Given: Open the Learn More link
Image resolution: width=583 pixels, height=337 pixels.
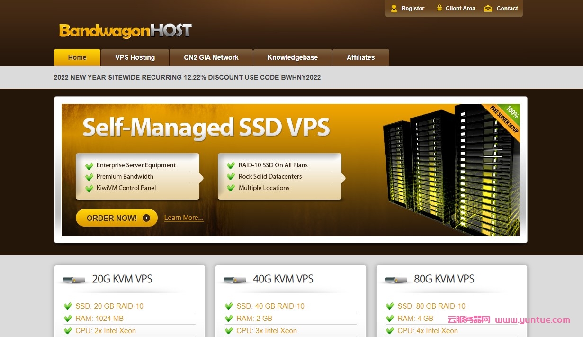Looking at the screenshot, I should (x=183, y=217).
